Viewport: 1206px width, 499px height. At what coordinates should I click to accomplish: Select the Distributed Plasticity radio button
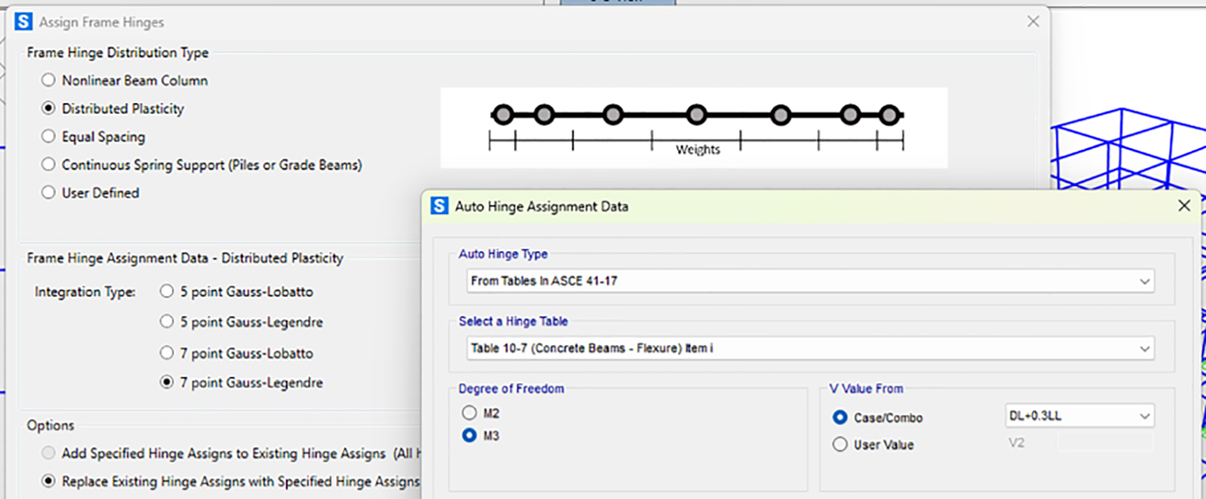[x=48, y=108]
